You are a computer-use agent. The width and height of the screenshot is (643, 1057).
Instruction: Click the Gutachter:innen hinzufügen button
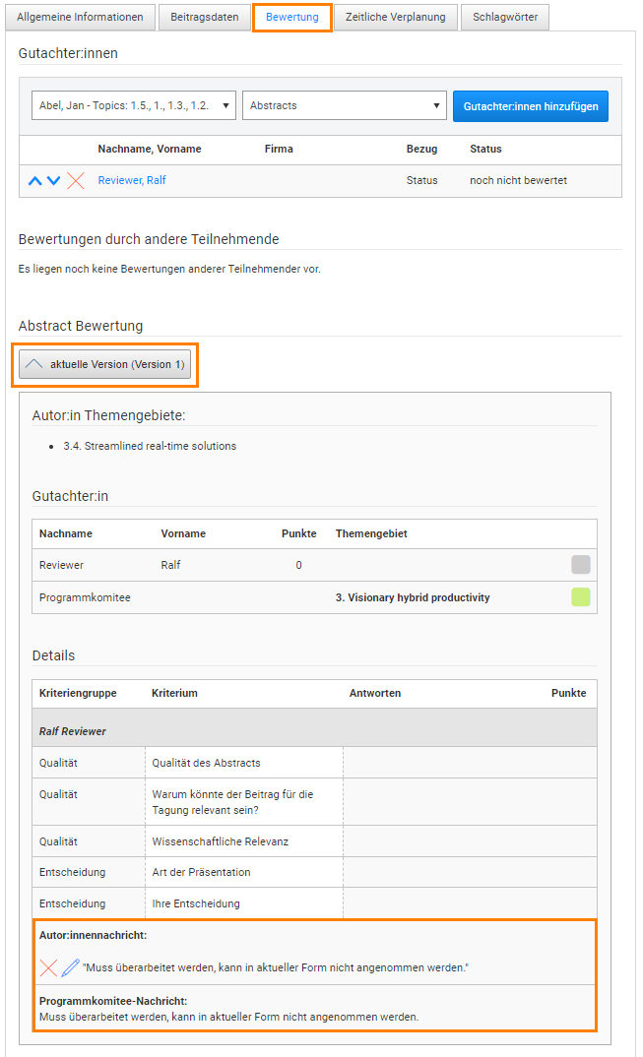[531, 106]
